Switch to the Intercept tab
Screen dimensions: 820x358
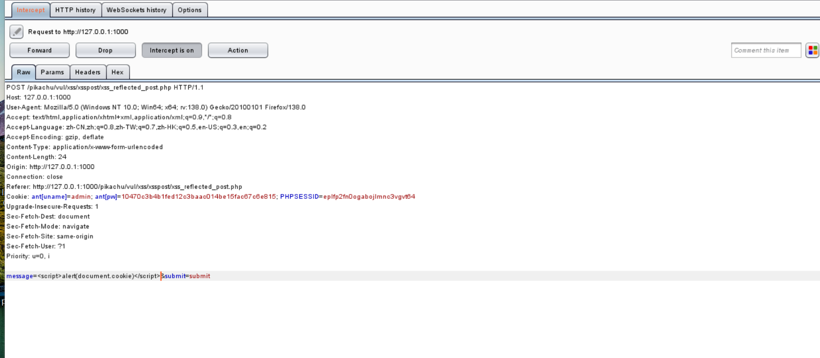click(31, 10)
